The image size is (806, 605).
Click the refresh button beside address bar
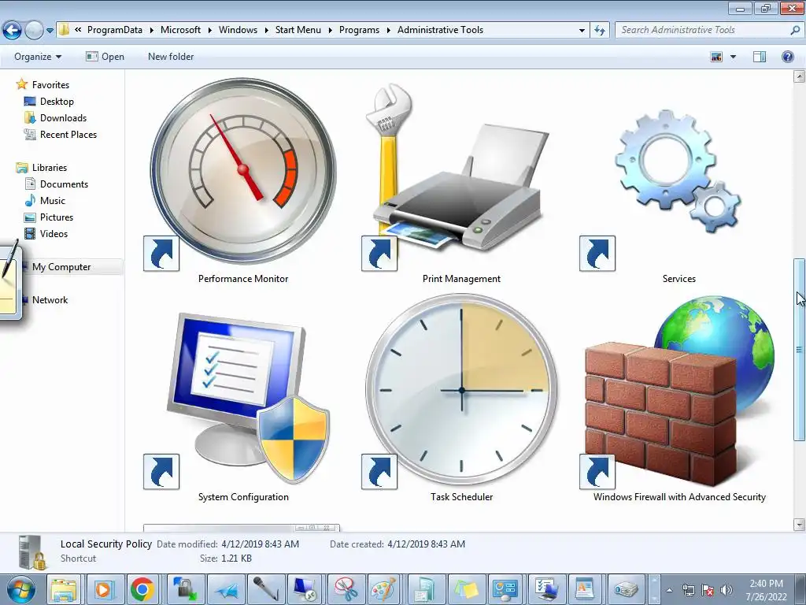point(599,30)
